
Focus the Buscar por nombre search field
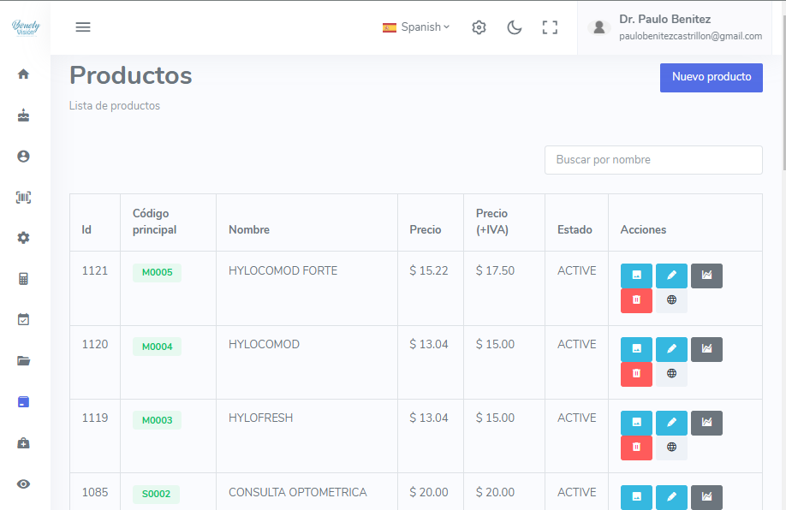click(x=653, y=160)
